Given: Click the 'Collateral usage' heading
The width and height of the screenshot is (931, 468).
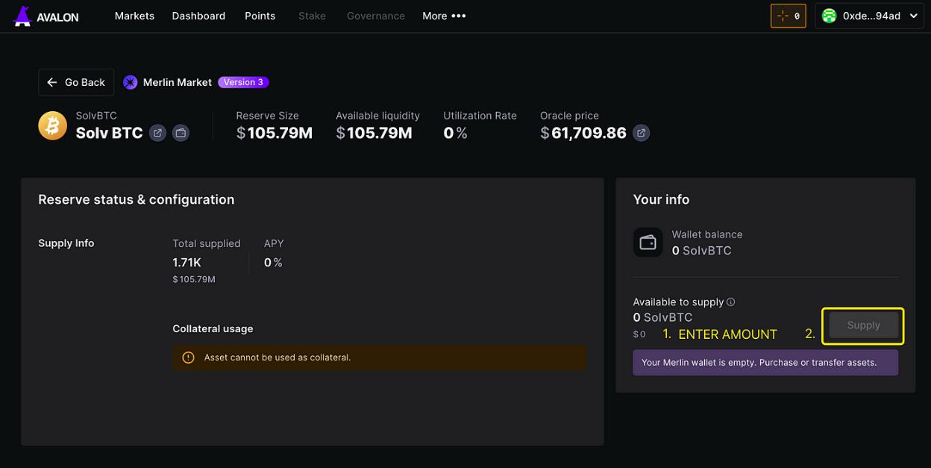Looking at the screenshot, I should coord(213,328).
